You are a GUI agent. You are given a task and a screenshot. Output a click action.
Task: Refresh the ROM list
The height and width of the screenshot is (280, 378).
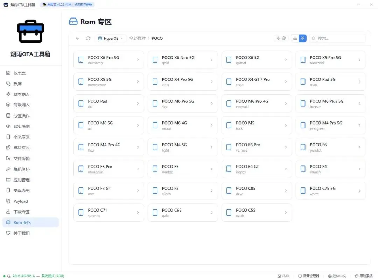88,38
